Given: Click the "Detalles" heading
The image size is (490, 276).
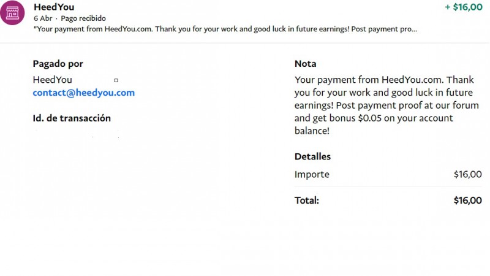Looking at the screenshot, I should [312, 156].
